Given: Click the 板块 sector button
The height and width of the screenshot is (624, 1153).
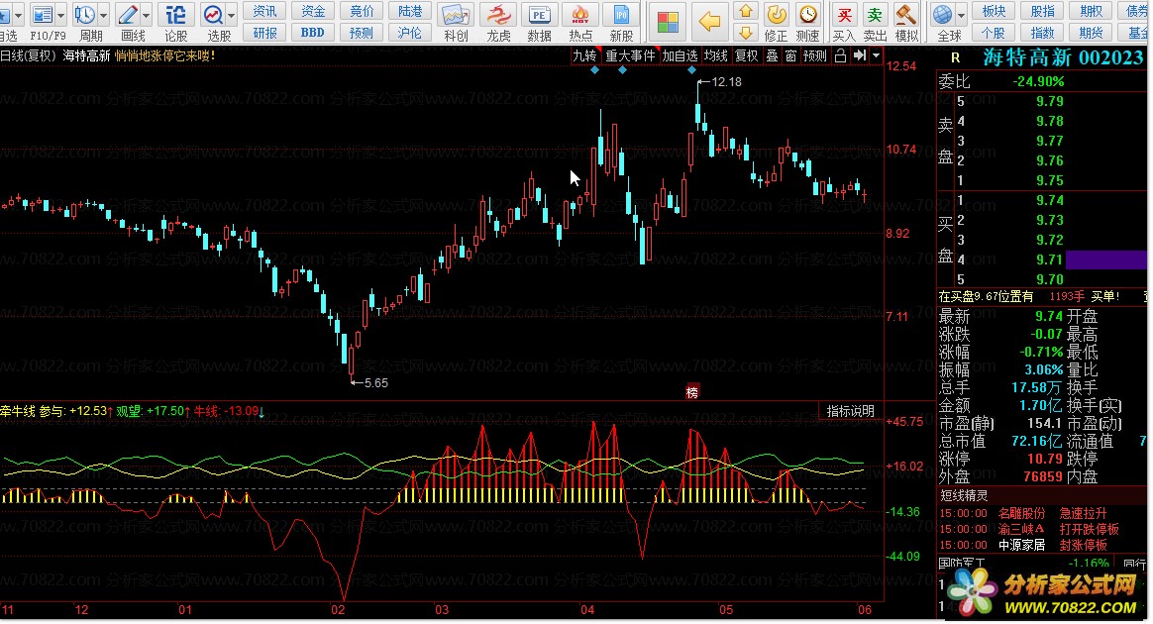Looking at the screenshot, I should 994,11.
